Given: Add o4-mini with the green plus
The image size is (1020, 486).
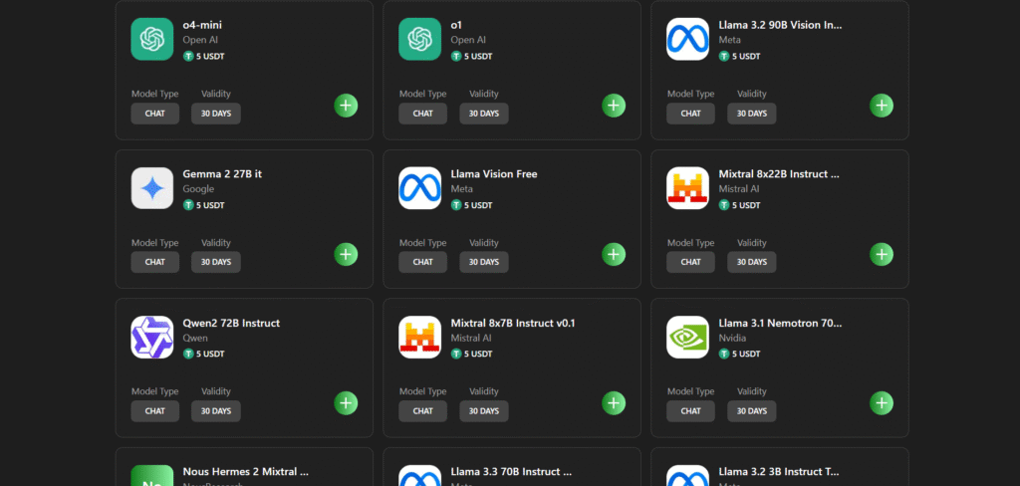Looking at the screenshot, I should (x=346, y=106).
